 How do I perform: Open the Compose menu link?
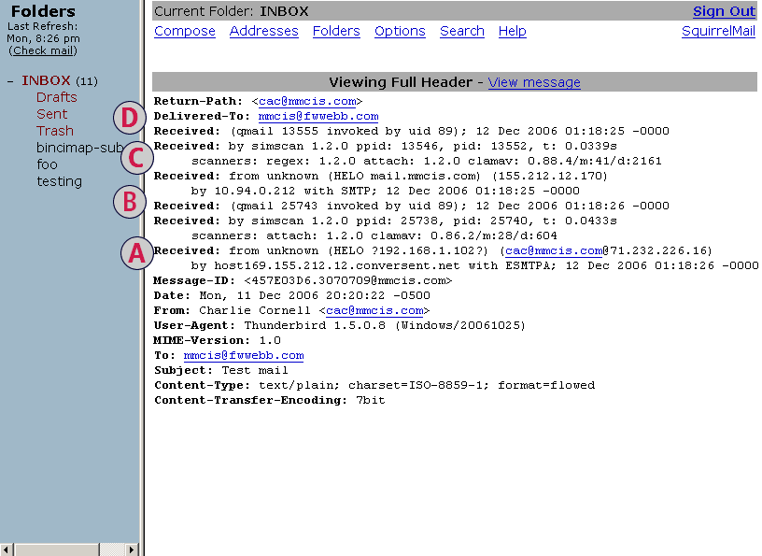pyautogui.click(x=185, y=31)
